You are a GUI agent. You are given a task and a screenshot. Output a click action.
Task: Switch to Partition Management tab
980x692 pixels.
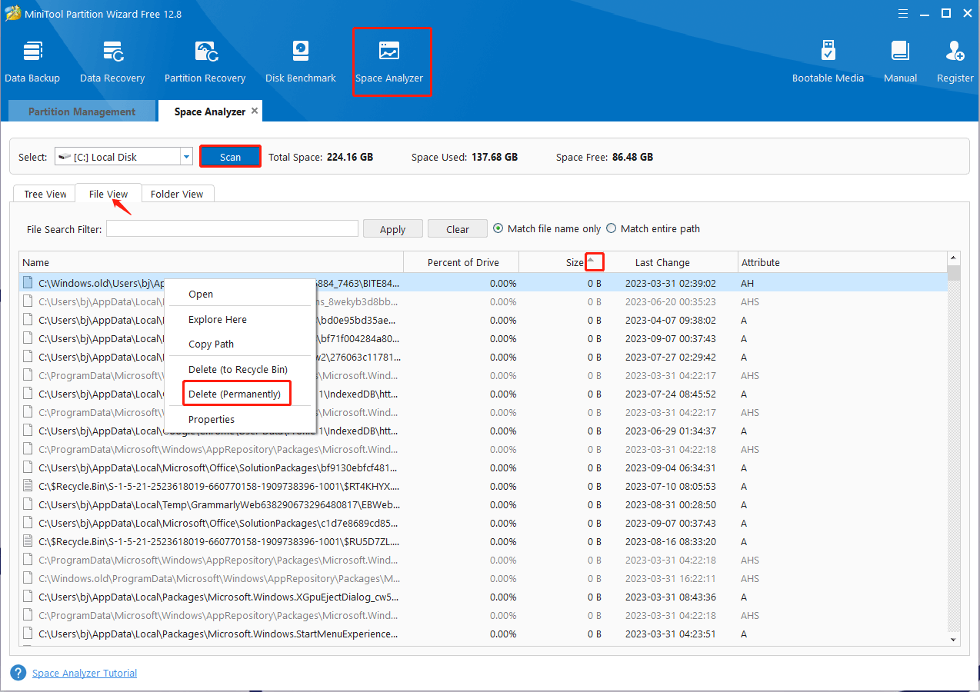82,111
